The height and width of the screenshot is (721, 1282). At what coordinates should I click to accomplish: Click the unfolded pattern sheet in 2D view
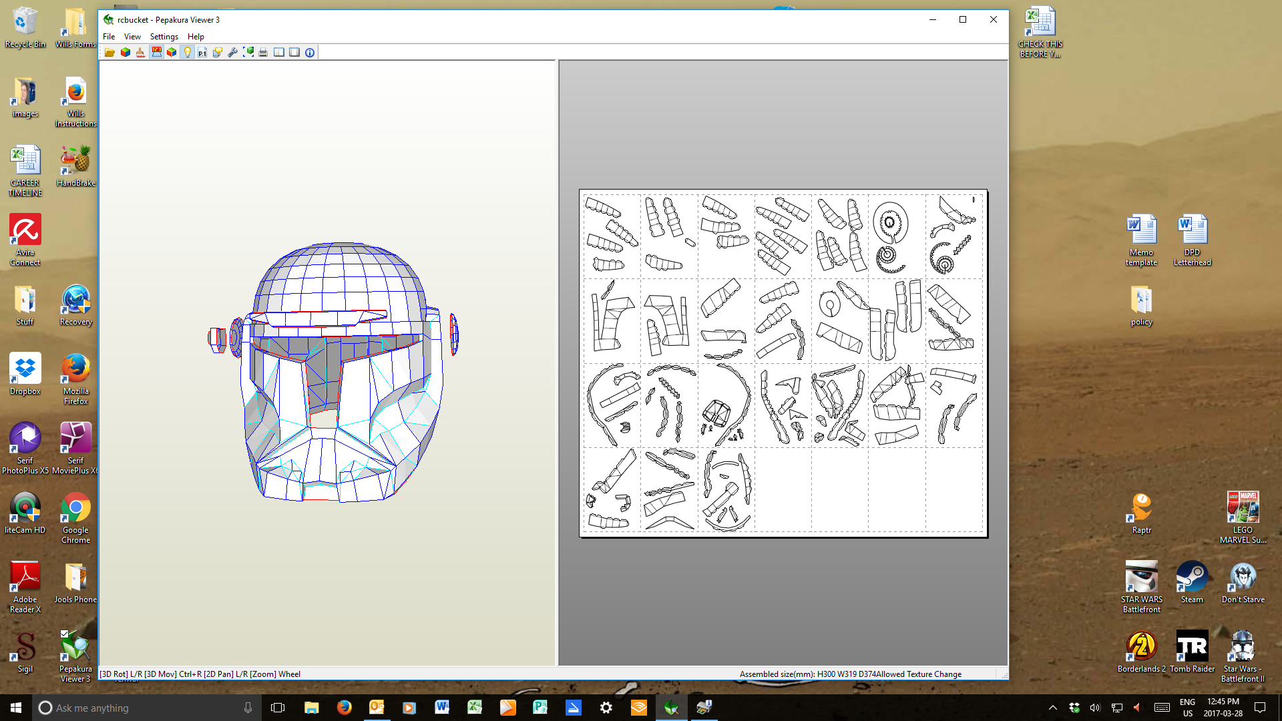tap(783, 363)
